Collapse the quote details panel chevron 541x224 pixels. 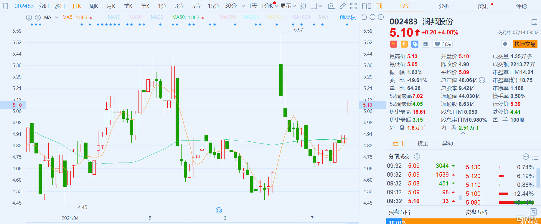coord(463,133)
